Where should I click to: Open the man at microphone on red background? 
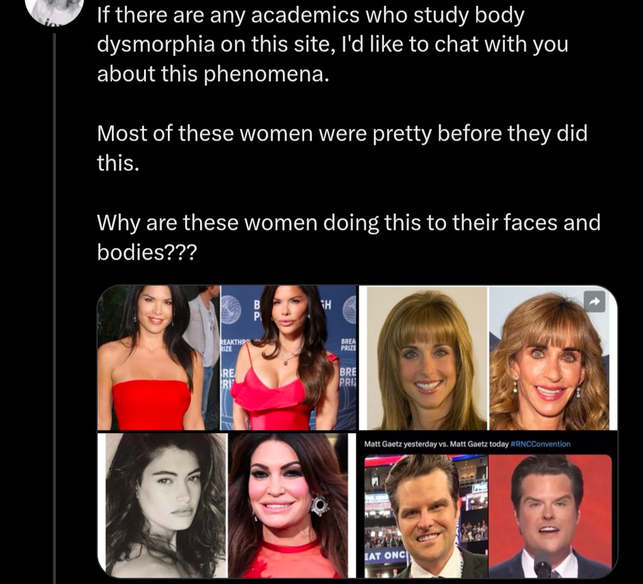[550, 516]
